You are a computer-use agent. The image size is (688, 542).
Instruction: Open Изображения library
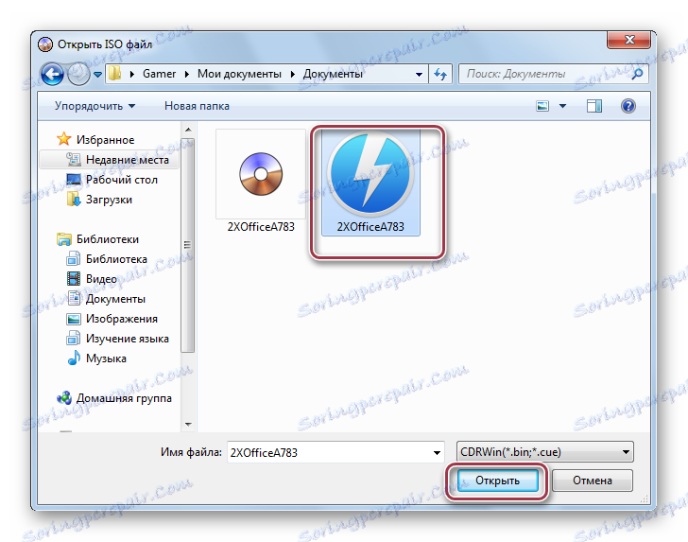(112, 319)
